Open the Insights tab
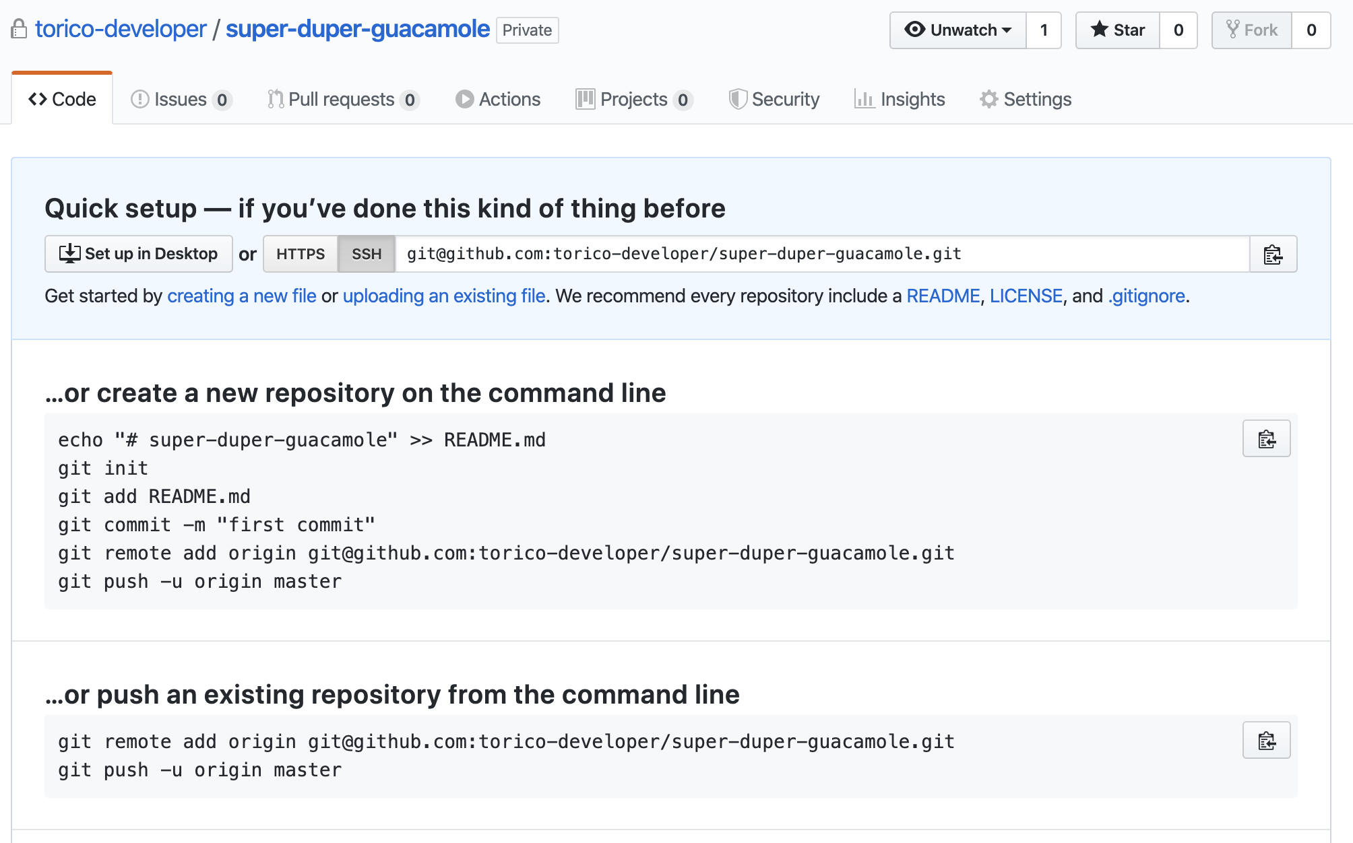 tap(900, 99)
